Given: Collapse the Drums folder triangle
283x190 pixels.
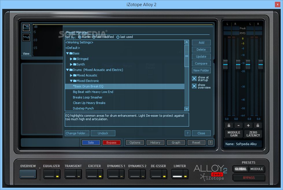Looking at the screenshot, I should coord(68,70).
